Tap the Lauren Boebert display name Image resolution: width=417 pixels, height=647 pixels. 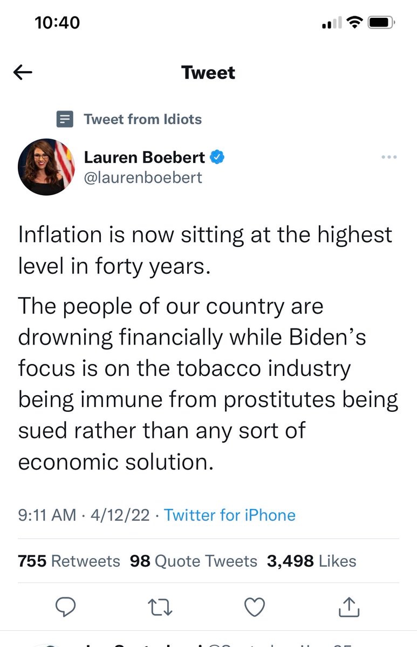click(144, 157)
